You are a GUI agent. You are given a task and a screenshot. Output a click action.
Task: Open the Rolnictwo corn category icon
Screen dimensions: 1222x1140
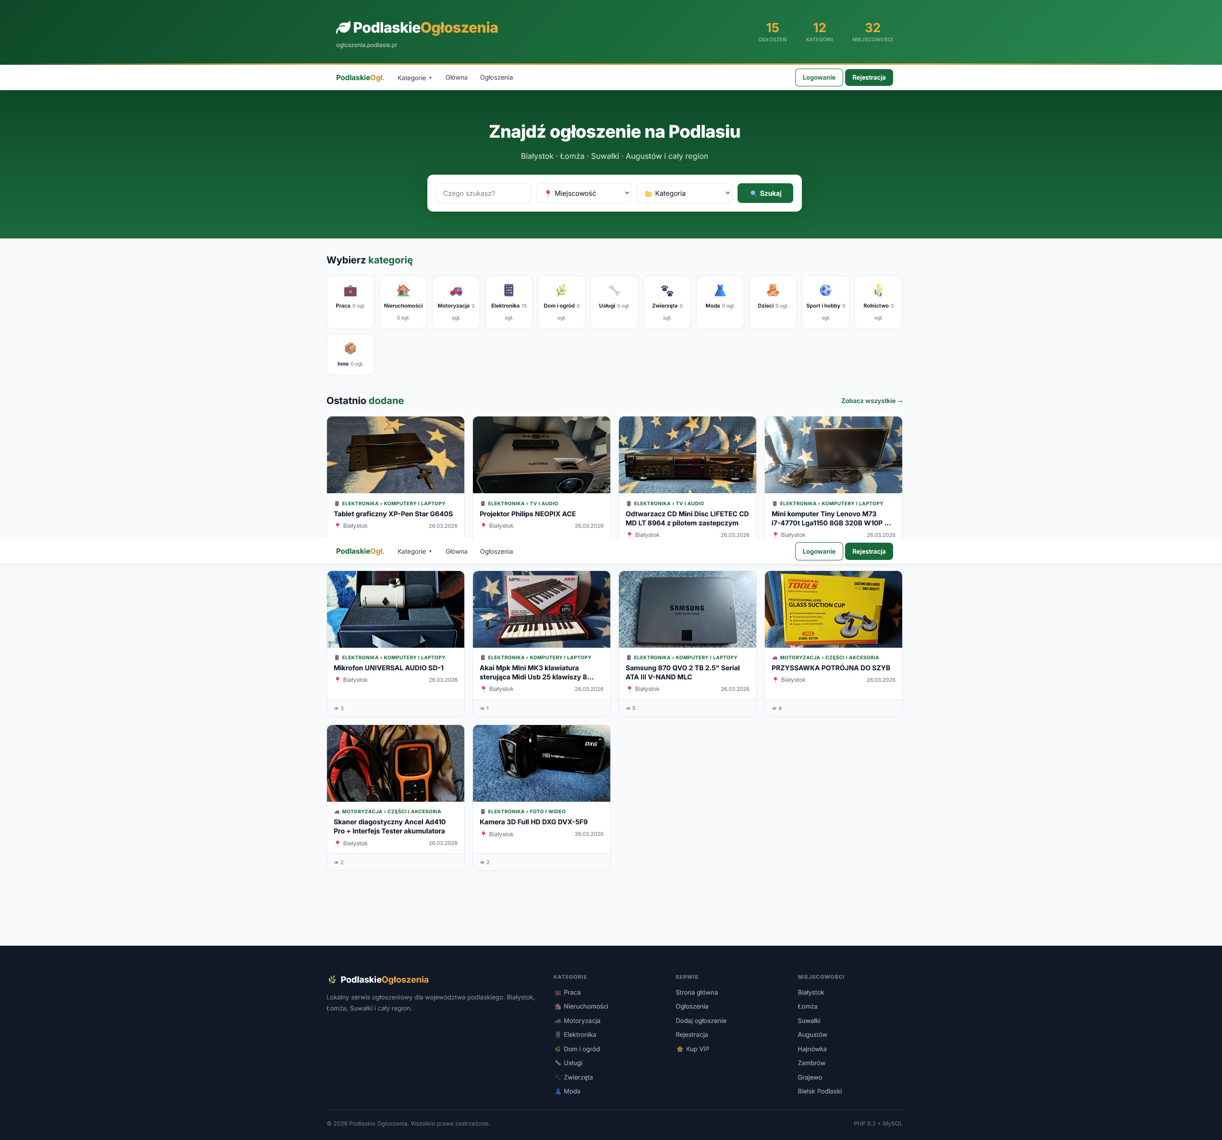[x=878, y=291]
